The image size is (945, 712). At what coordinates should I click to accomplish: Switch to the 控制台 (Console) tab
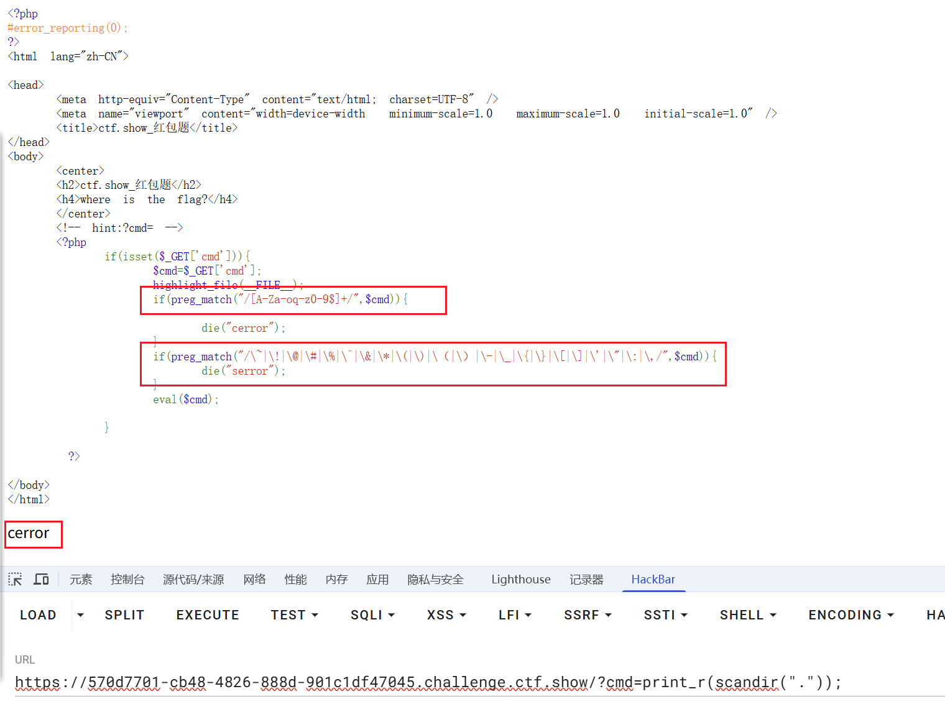(127, 580)
